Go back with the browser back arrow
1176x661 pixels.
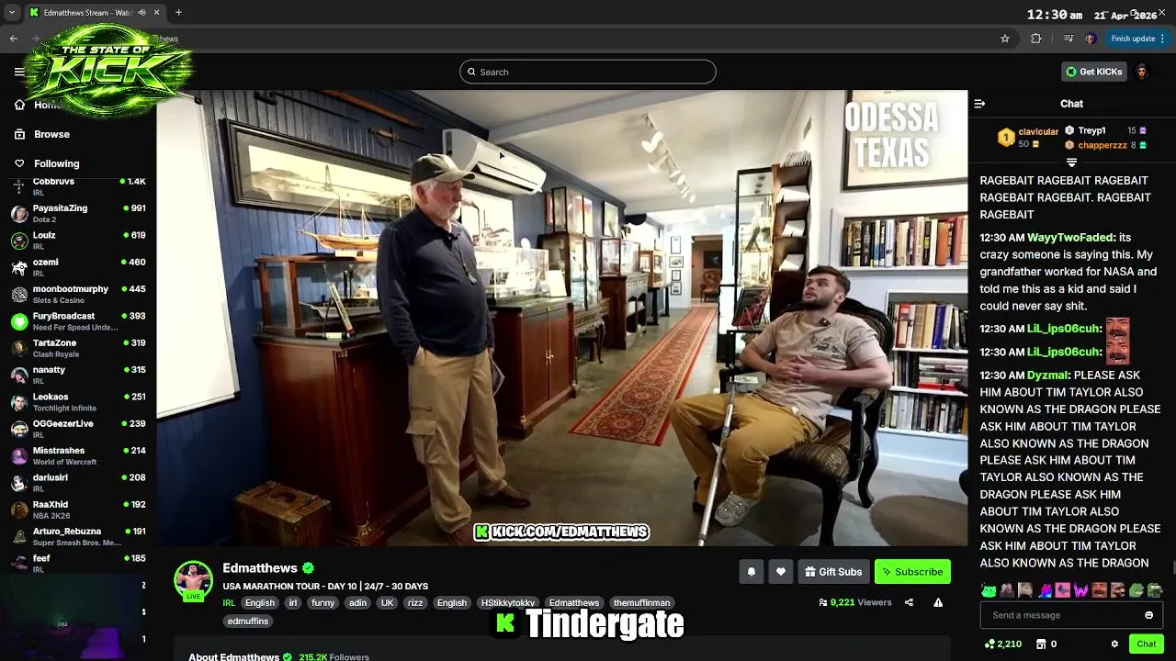[x=14, y=39]
